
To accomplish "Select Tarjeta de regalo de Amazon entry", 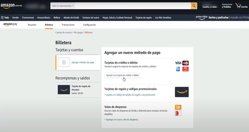I will click(x=78, y=90).
